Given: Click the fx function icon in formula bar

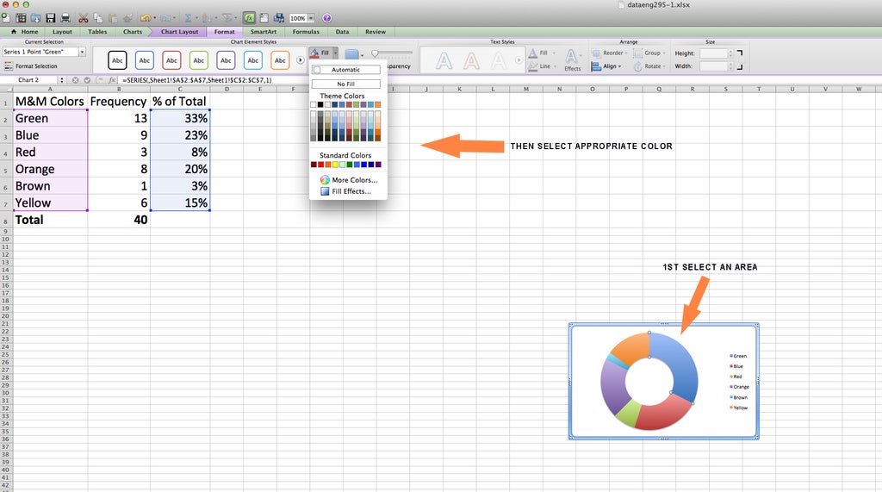Looking at the screenshot, I should (112, 80).
